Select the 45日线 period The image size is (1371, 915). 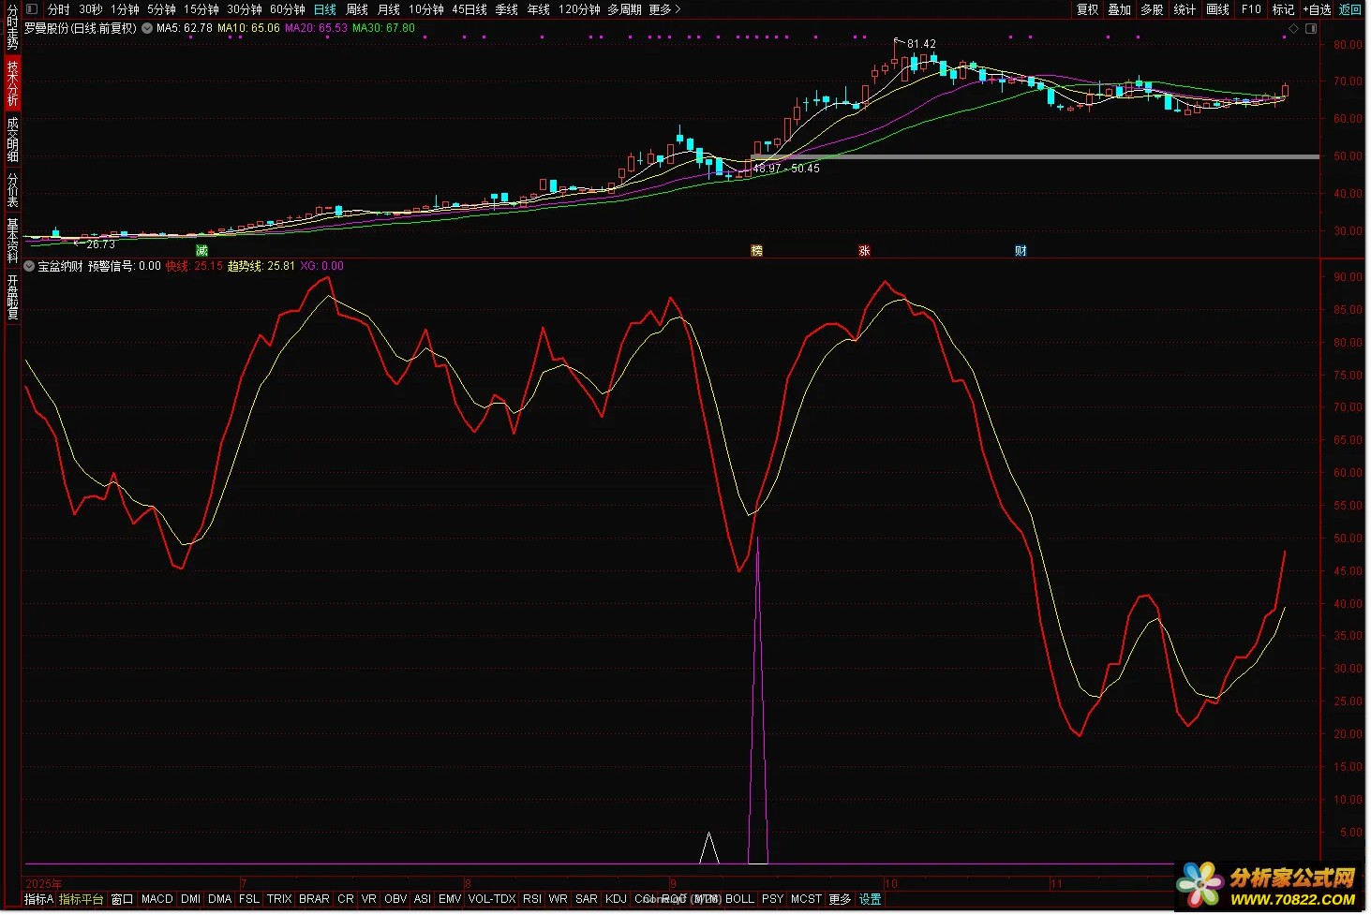point(469,9)
